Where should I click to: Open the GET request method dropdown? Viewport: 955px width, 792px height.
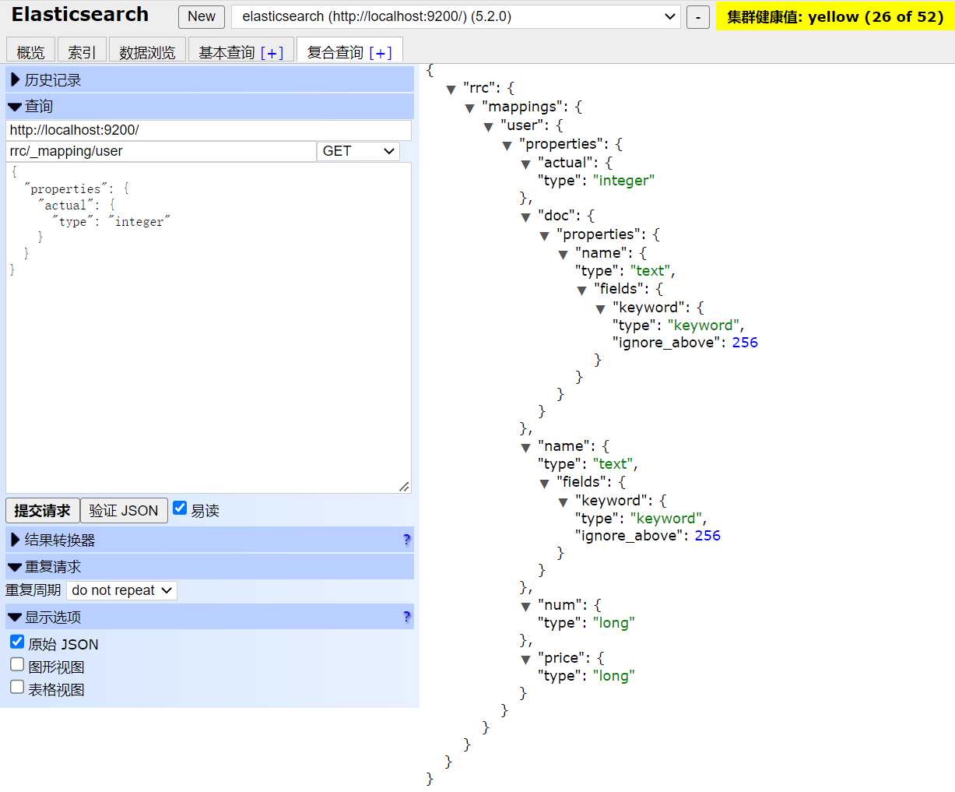coord(358,151)
